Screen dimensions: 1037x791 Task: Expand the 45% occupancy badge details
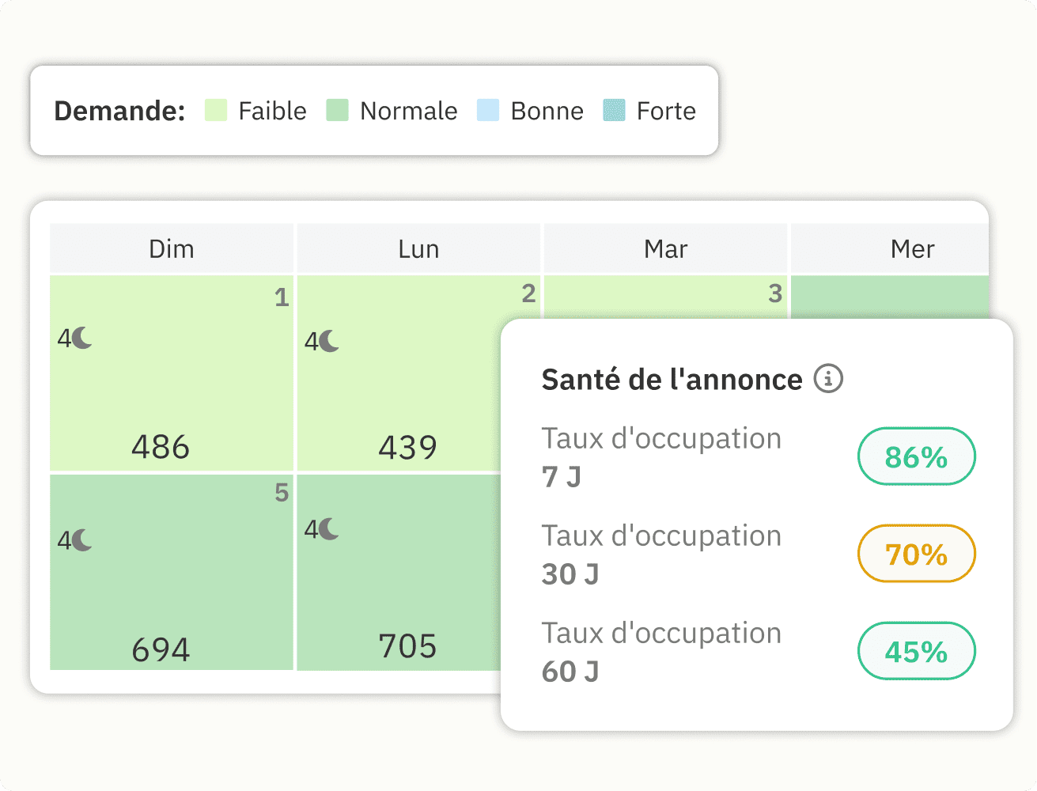(916, 651)
